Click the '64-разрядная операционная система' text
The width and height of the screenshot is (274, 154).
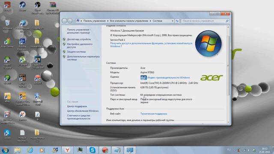(161, 95)
